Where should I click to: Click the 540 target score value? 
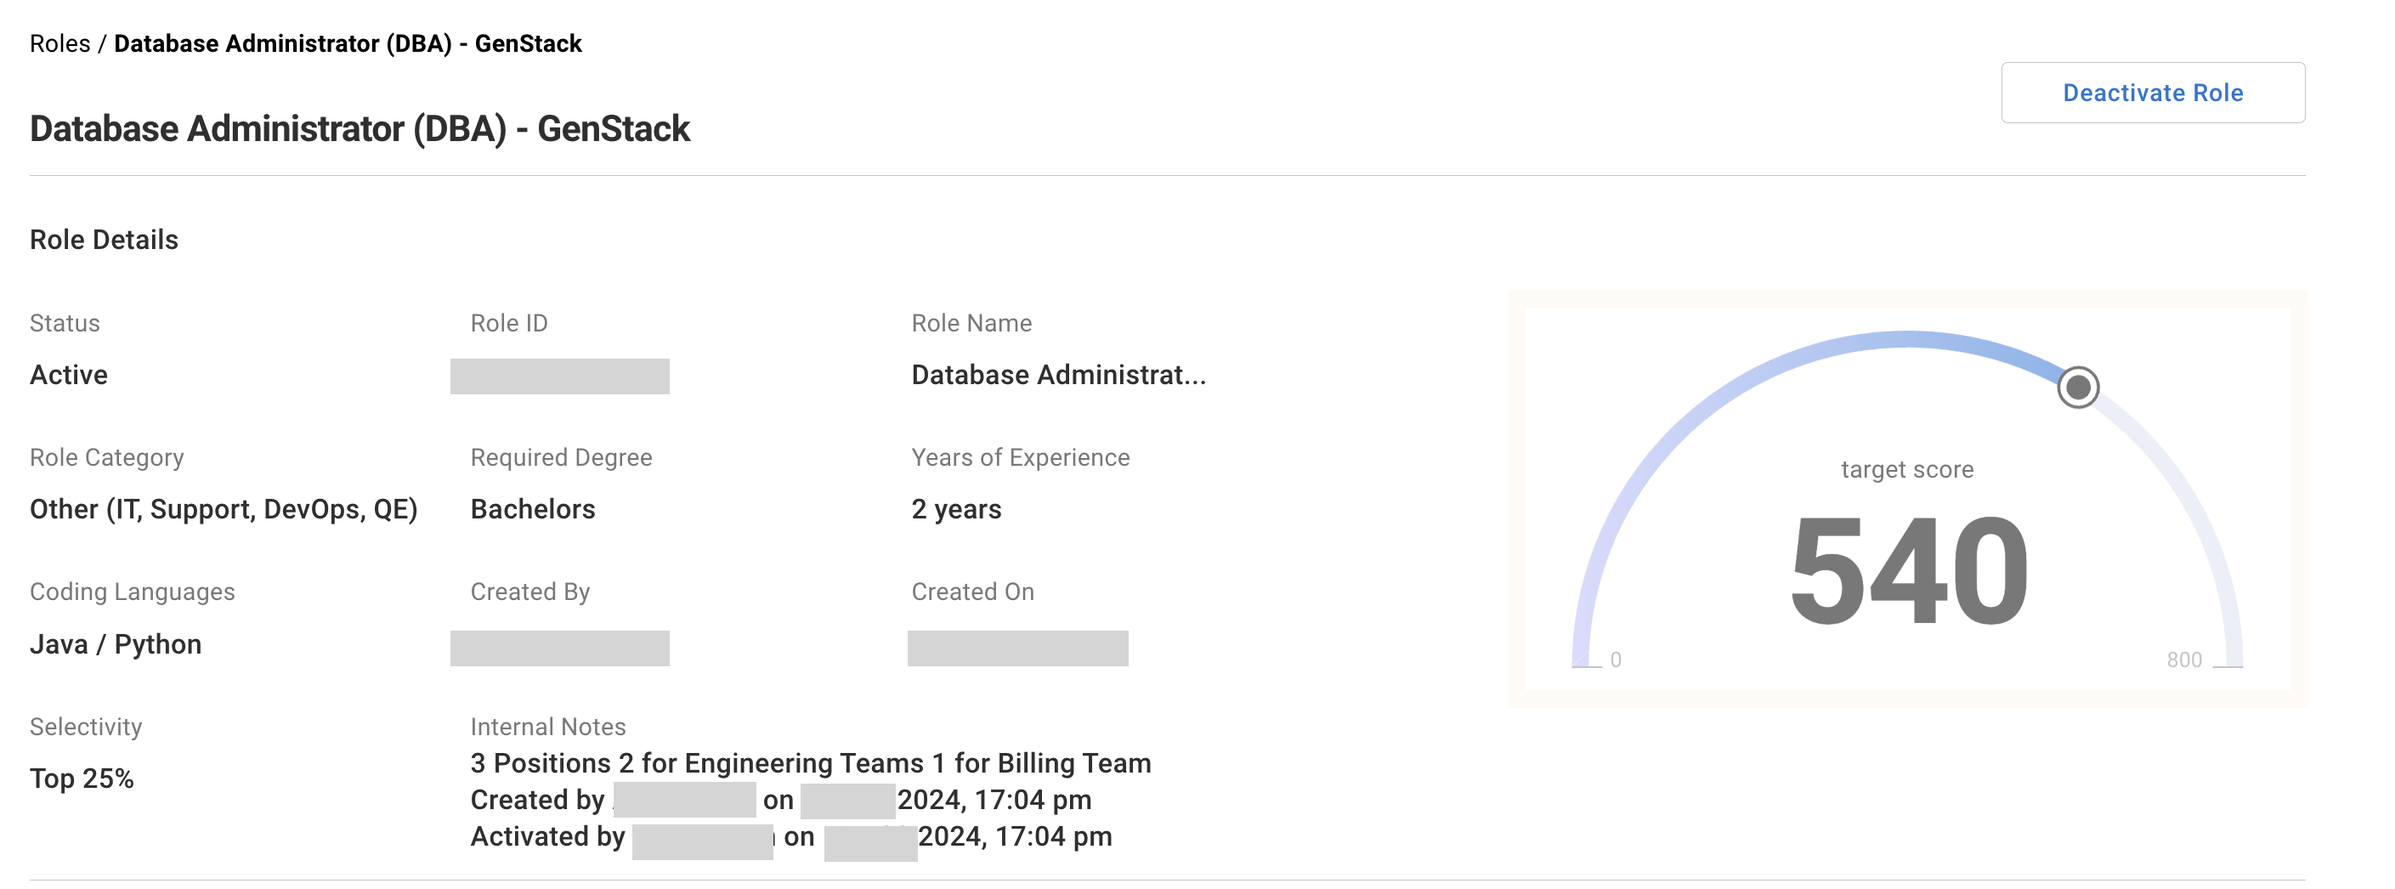coord(1908,571)
